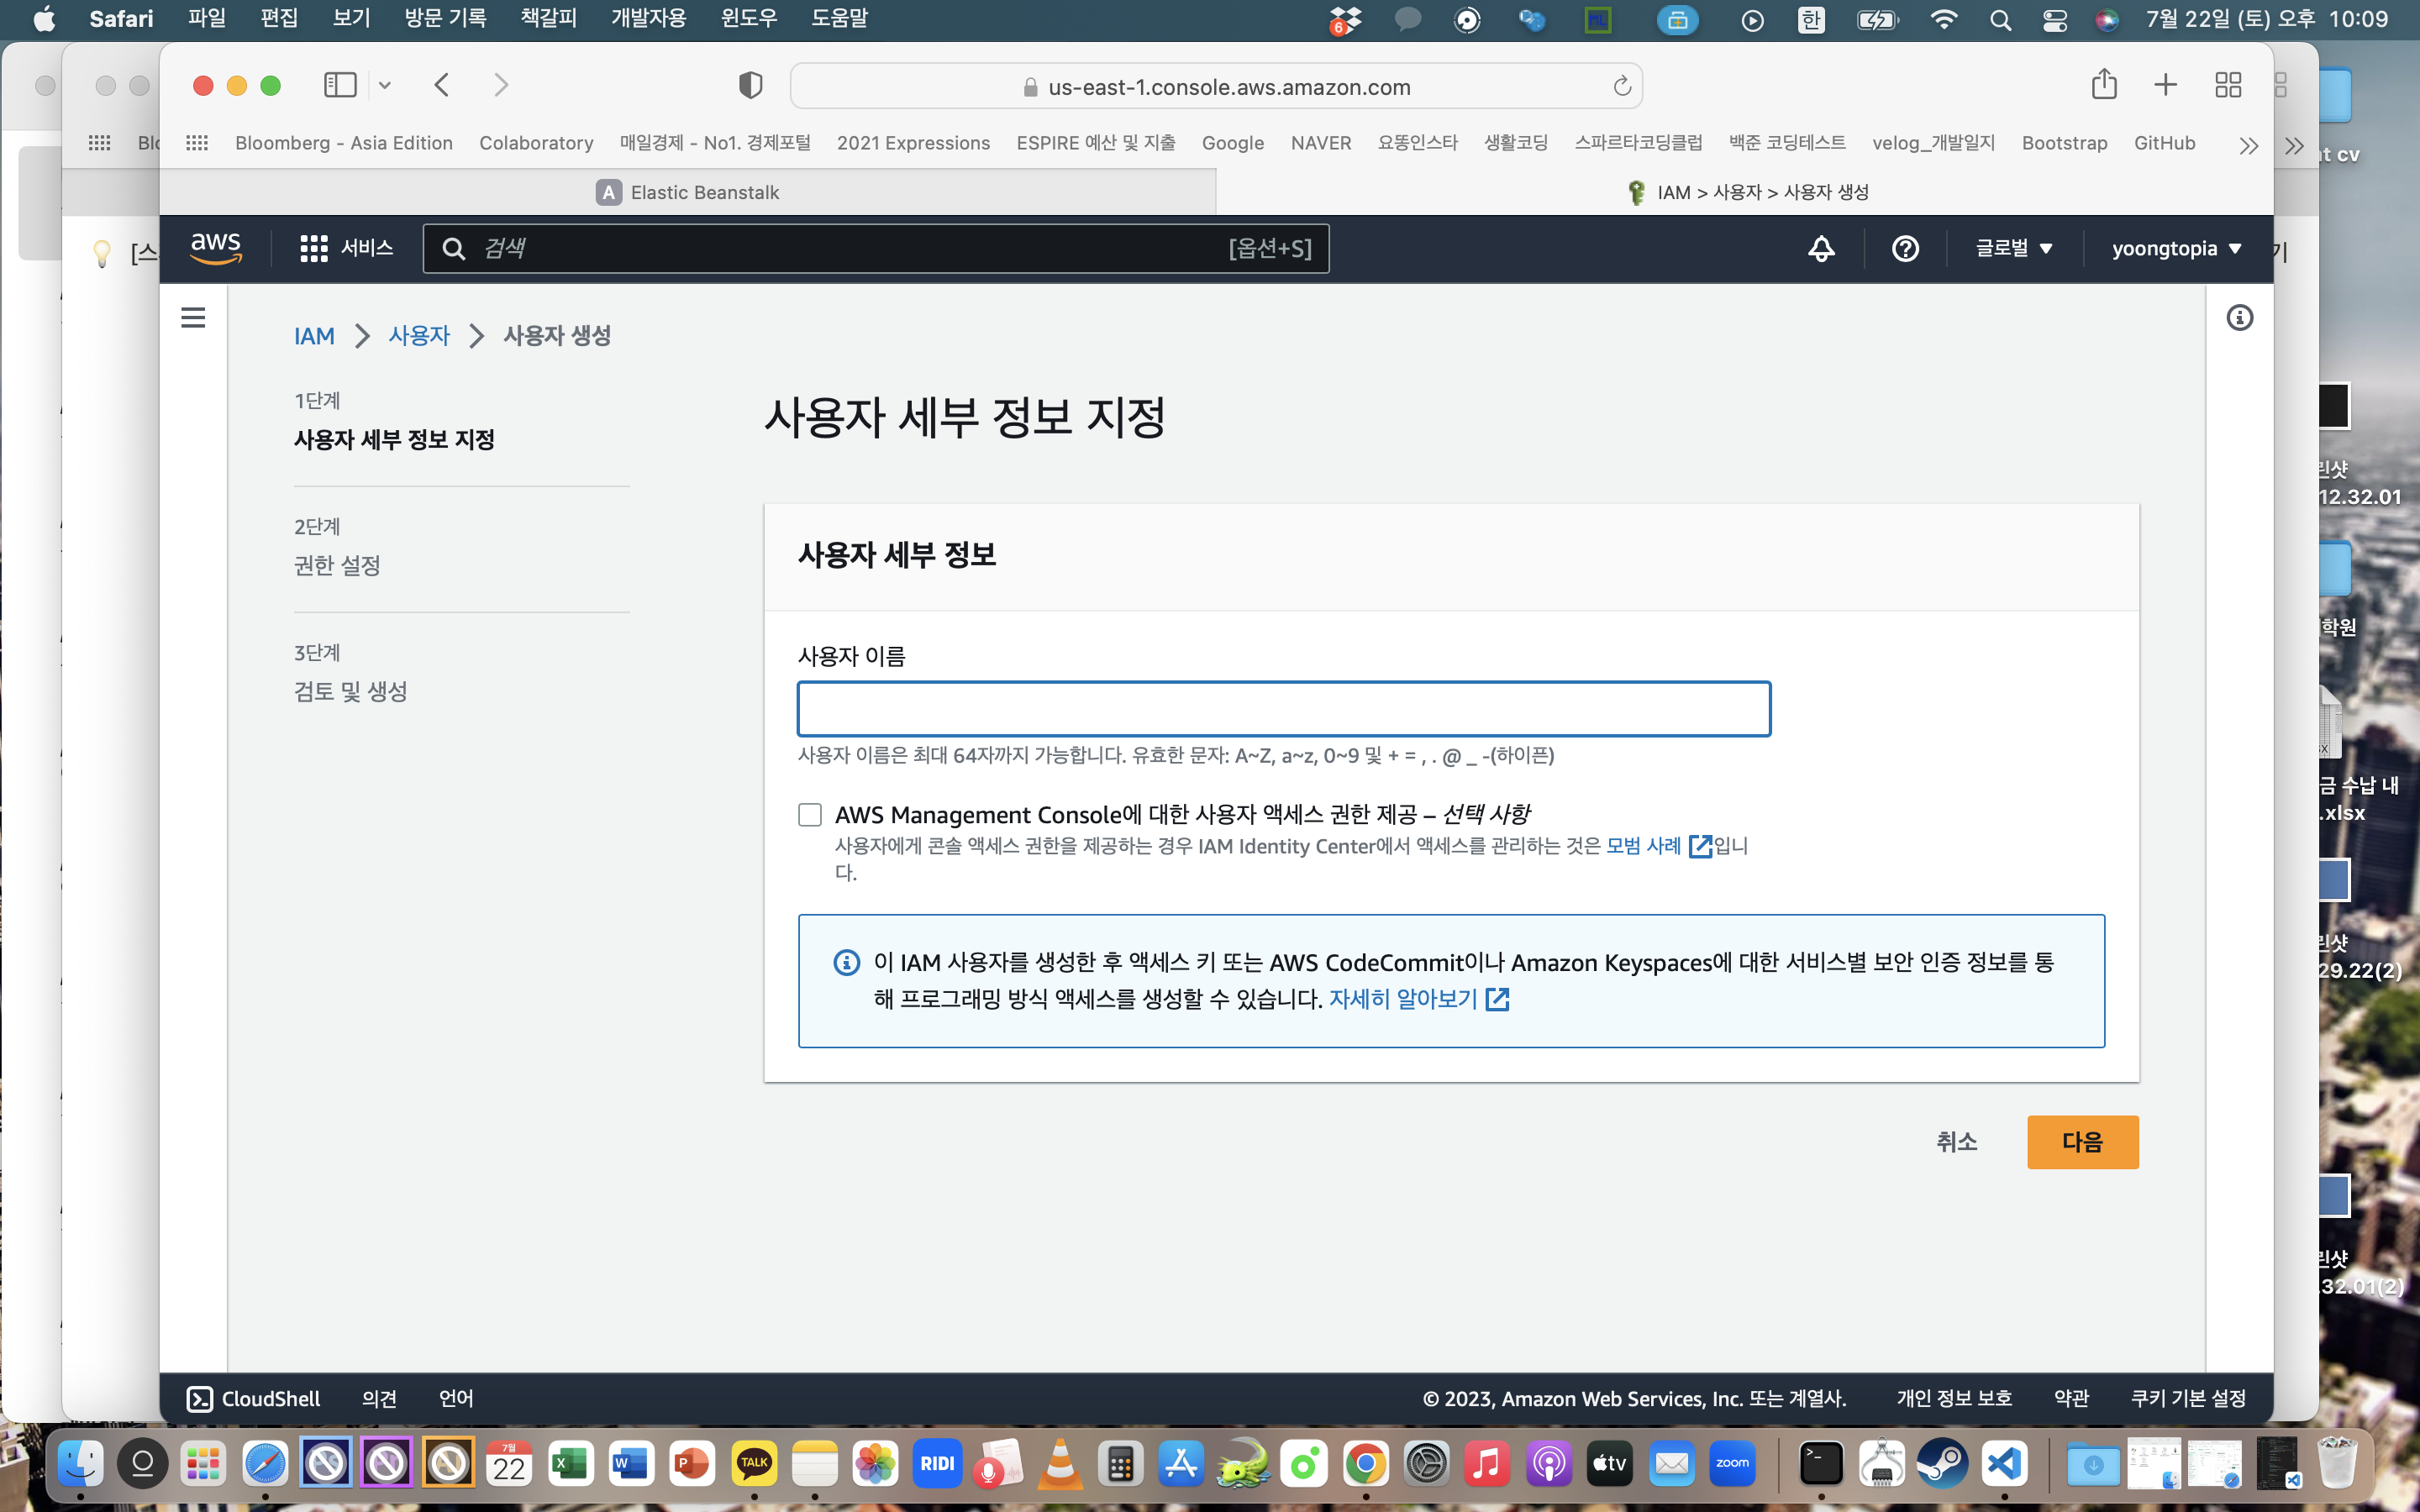Viewport: 2420px width, 1512px height.
Task: Click Spotlight search icon in menu bar
Action: point(2000,20)
